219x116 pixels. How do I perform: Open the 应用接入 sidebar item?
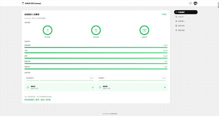[x=186, y=21]
